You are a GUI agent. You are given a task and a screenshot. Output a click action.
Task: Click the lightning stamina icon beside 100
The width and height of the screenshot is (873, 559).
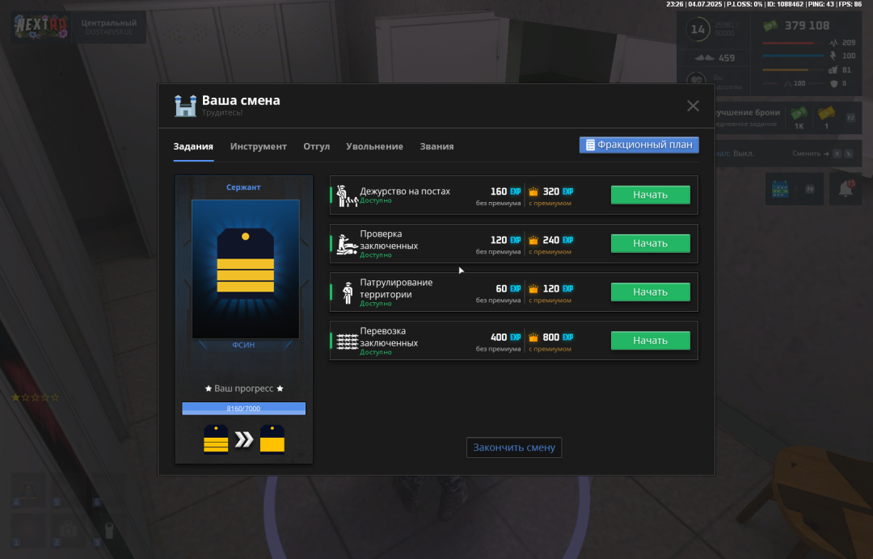[x=833, y=56]
